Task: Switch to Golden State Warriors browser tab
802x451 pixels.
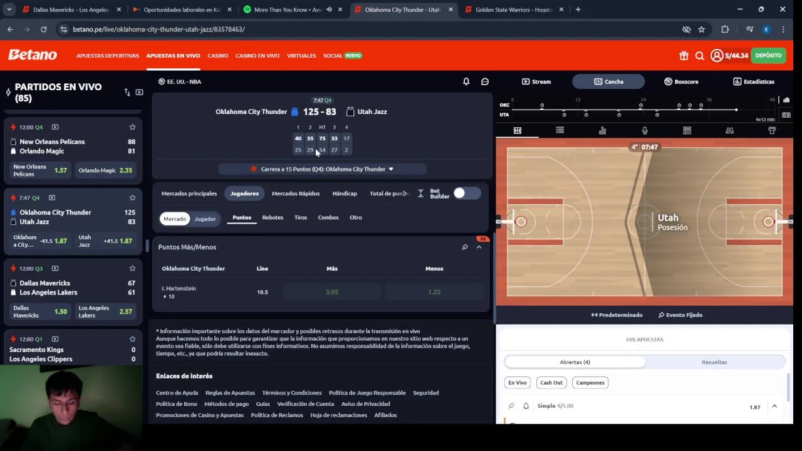Action: click(x=515, y=9)
